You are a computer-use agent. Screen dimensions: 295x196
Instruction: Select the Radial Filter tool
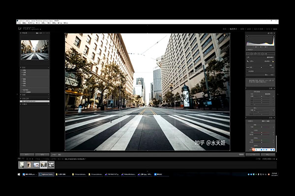pos(263,54)
